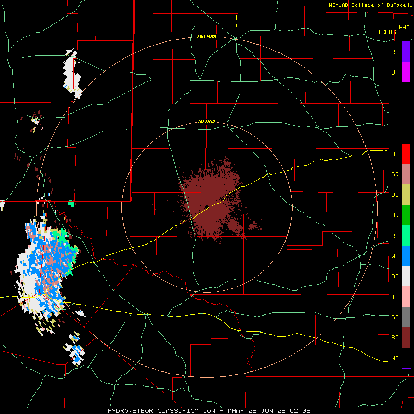Select the blue WS legend swatch

[406, 256]
